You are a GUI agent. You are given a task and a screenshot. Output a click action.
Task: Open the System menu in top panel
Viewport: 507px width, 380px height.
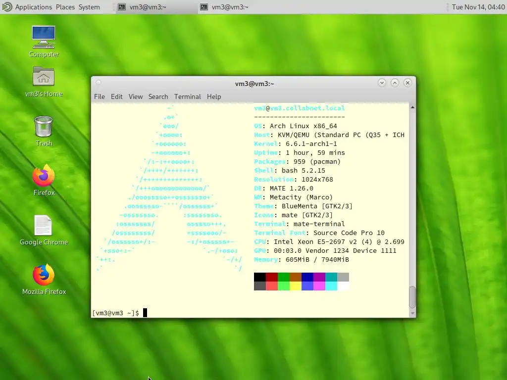pos(89,7)
